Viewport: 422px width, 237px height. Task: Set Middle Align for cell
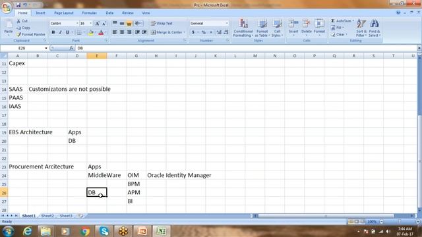click(122, 24)
